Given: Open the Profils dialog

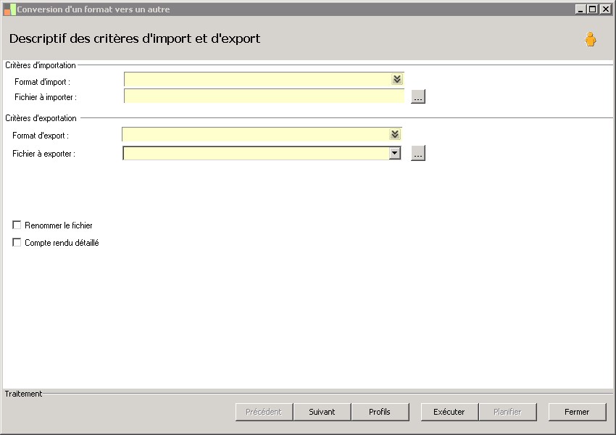Looking at the screenshot, I should tap(379, 412).
